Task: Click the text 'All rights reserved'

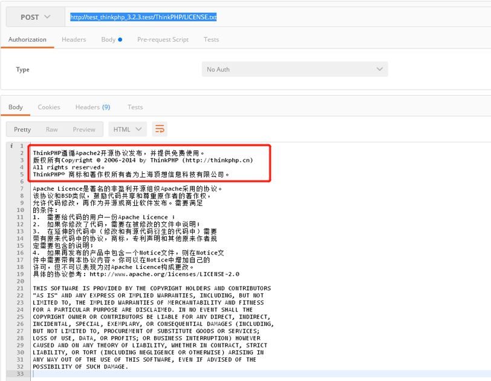Action: point(68,167)
